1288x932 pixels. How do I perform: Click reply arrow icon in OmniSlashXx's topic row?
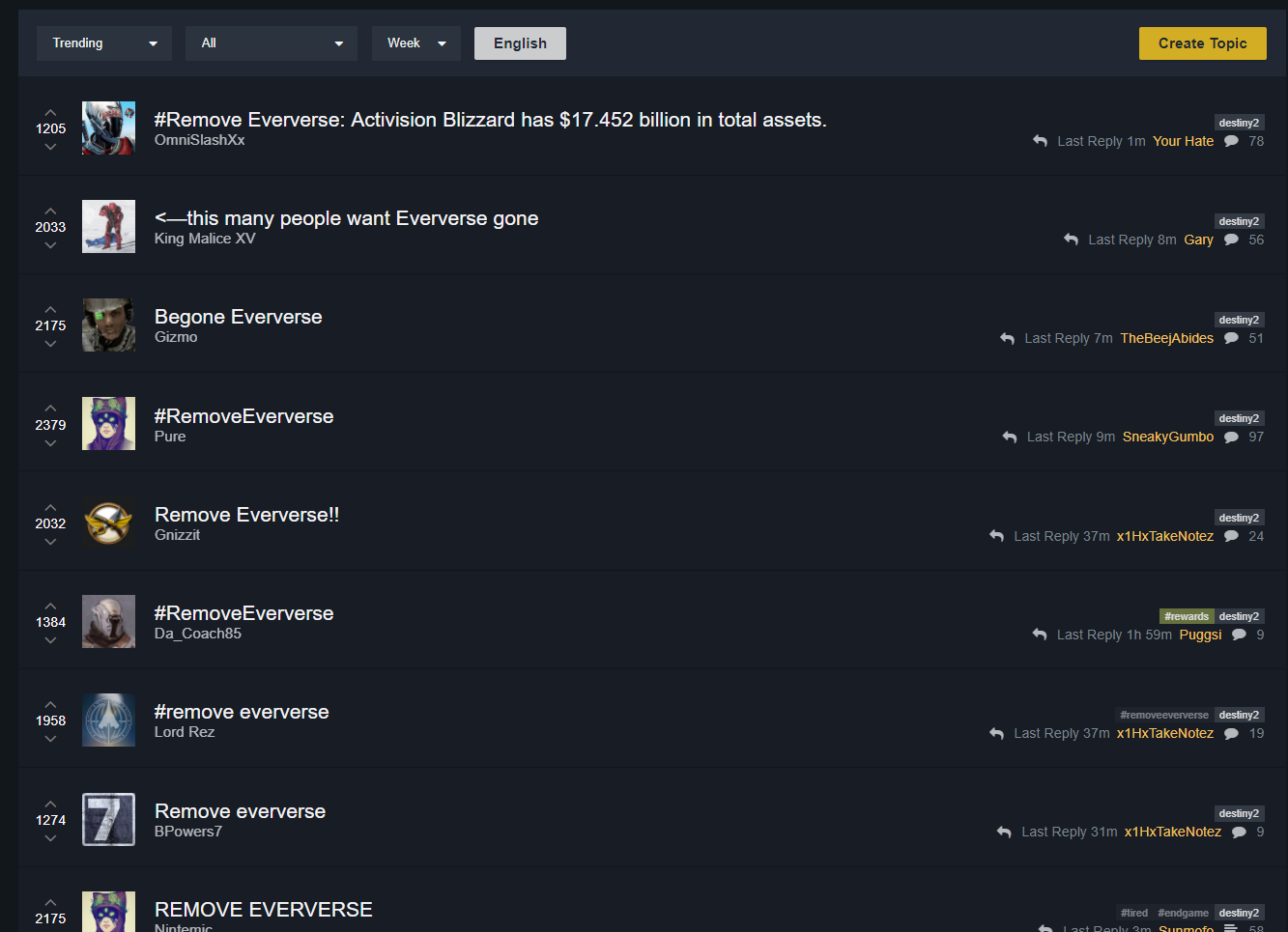pyautogui.click(x=1040, y=141)
